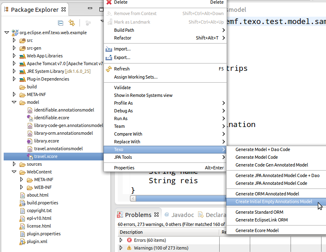Switch to the Javadoc tab
Image resolution: width=326 pixels, height=252 pixels.
pyautogui.click(x=179, y=215)
